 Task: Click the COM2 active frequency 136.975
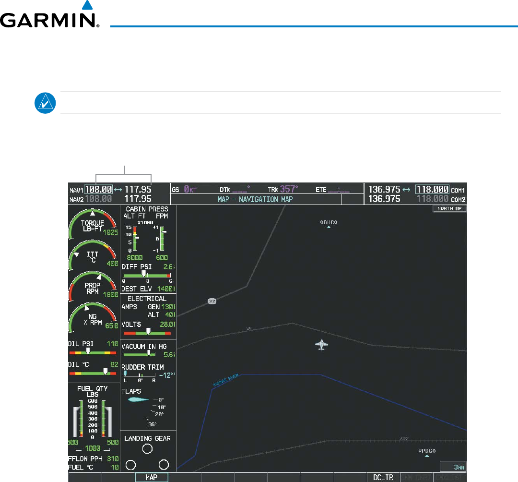tap(384, 199)
